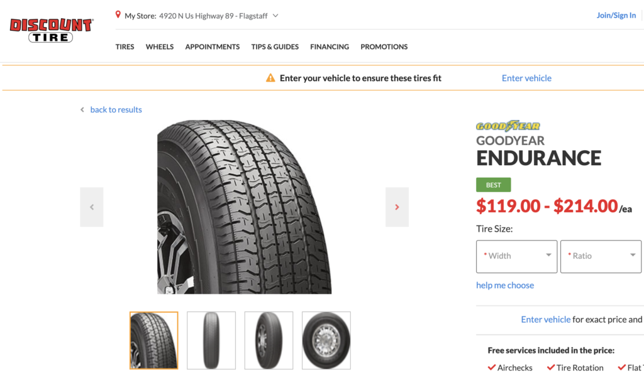Click the Join/Sign In link
The width and height of the screenshot is (644, 373).
coord(616,14)
